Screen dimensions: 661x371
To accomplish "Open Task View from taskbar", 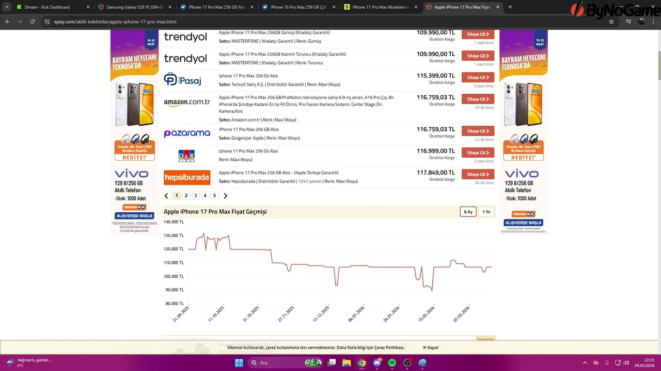I will 332,363.
